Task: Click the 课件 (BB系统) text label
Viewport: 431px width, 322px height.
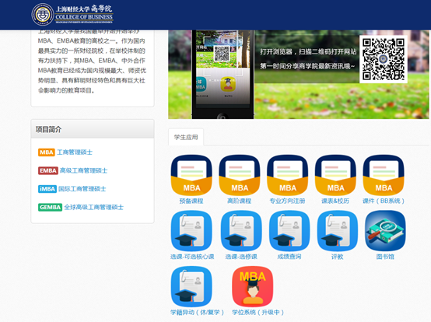Action: click(384, 201)
